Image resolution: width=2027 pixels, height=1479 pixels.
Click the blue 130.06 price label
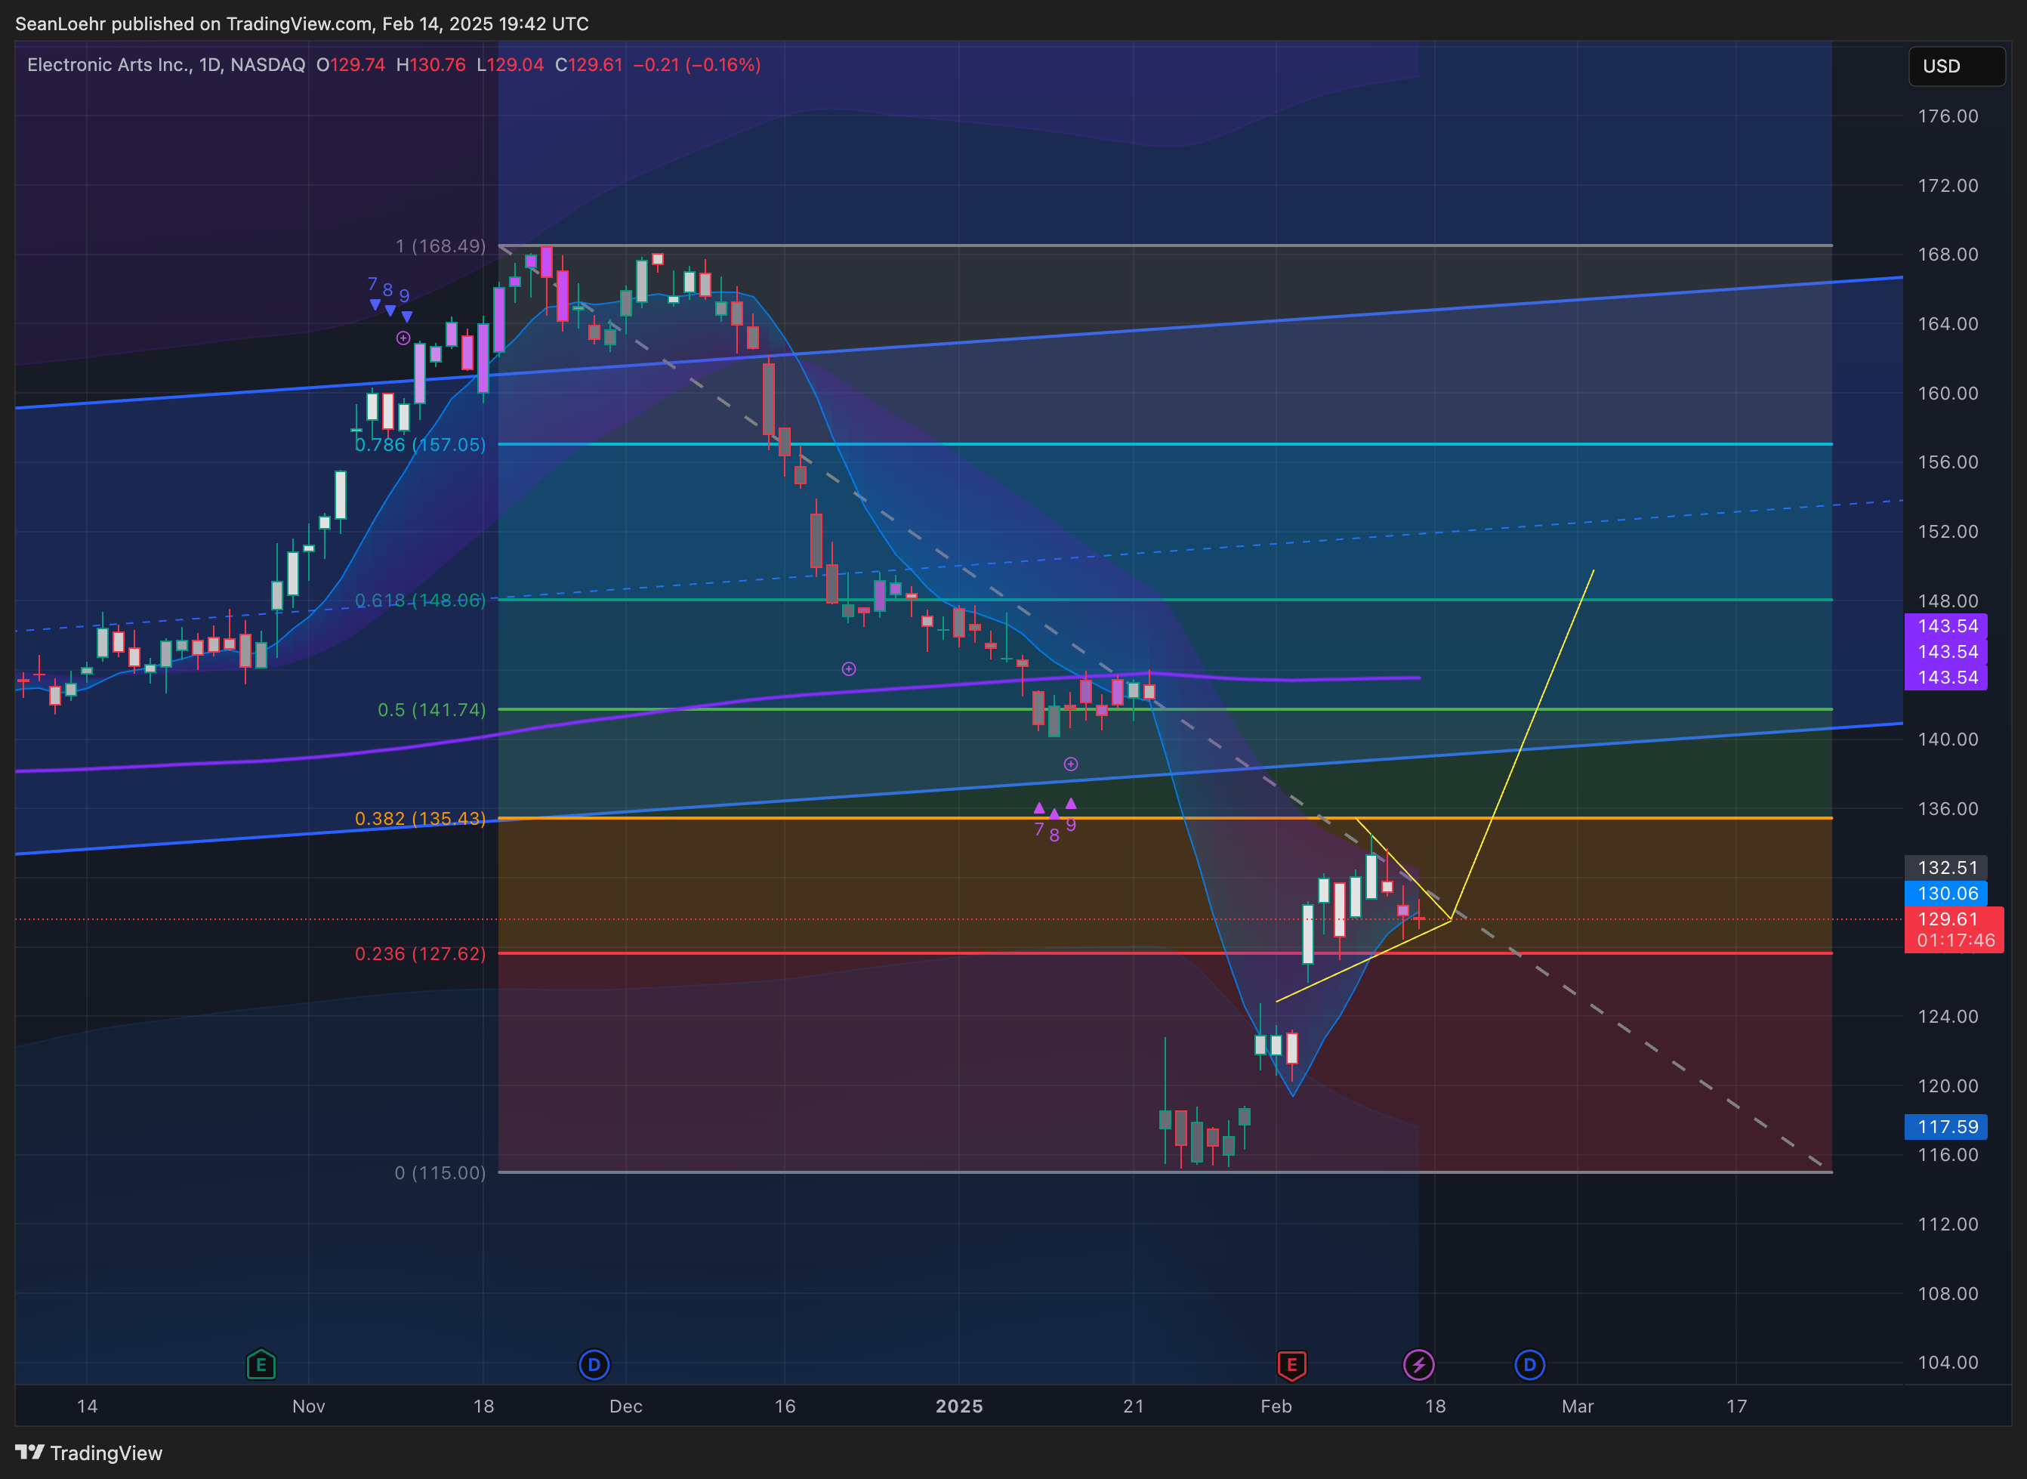1946,894
